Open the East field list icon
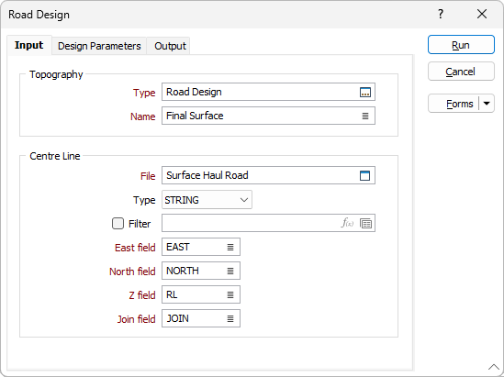 coord(230,248)
